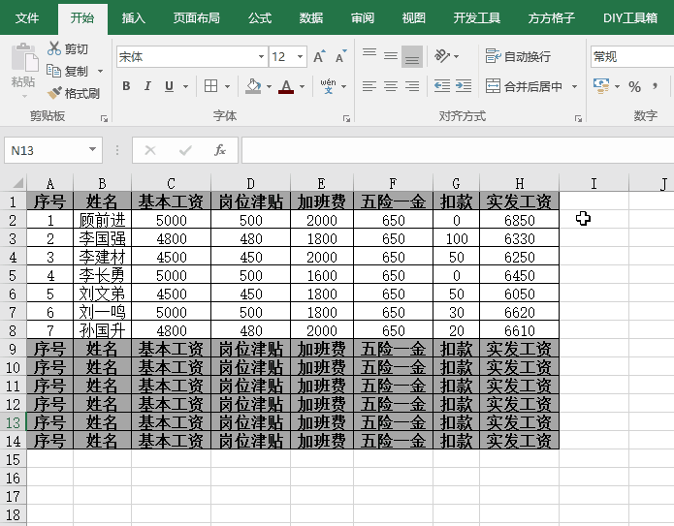The height and width of the screenshot is (526, 674).
Task: Select cell with value 6850
Action: (519, 220)
